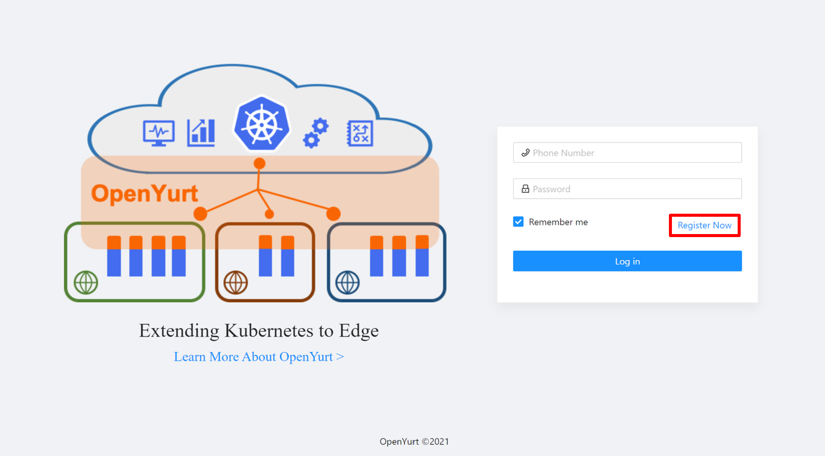Image resolution: width=825 pixels, height=456 pixels.
Task: Click the Kubernetes helm wheel logo
Action: [x=262, y=124]
